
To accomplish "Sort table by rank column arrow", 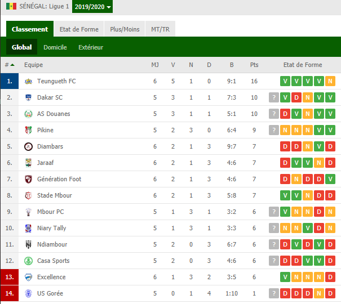I will pyautogui.click(x=12, y=65).
